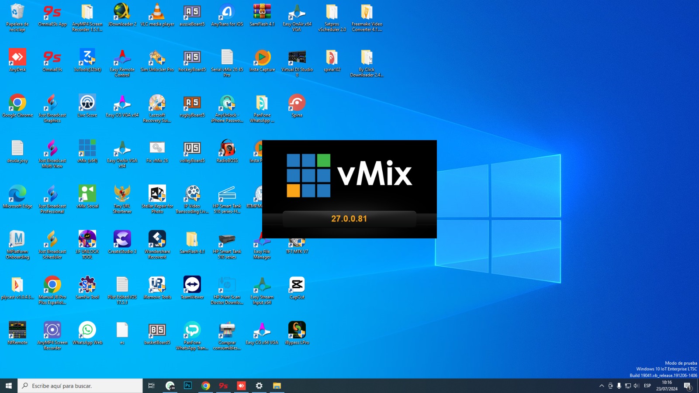
Task: Select Easy CG x64 VGA icon
Action: coord(262,333)
